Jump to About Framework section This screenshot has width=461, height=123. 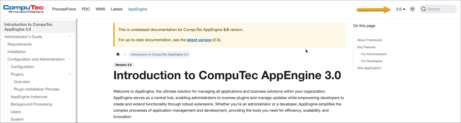[370, 40]
